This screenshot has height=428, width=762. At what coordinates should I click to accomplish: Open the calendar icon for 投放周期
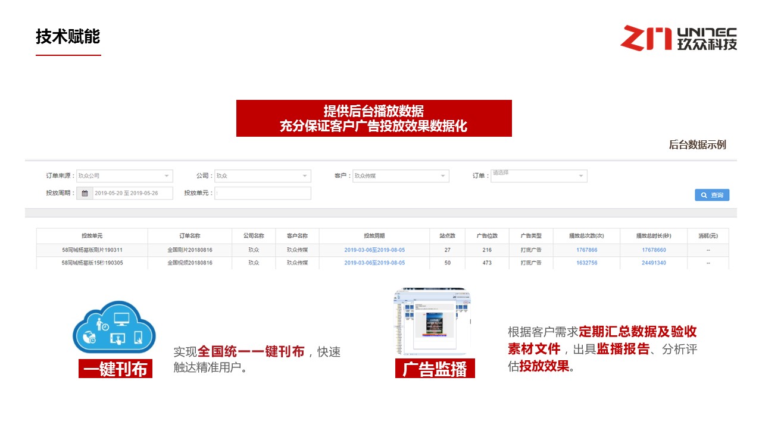click(x=85, y=193)
